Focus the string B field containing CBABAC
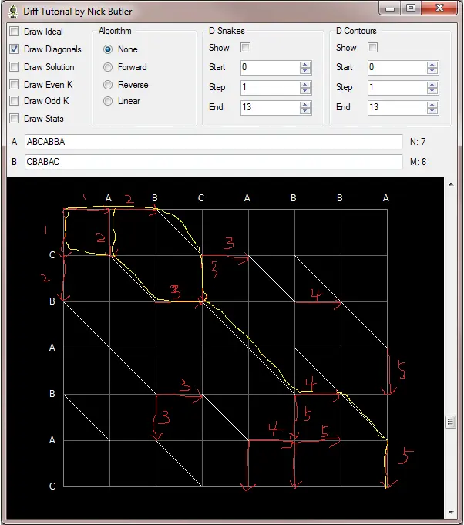Viewport: 464px width, 525px height. pyautogui.click(x=214, y=162)
